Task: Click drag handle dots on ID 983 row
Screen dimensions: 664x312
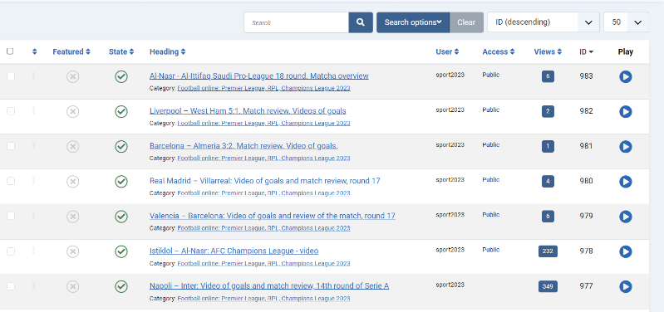Action: coord(34,76)
